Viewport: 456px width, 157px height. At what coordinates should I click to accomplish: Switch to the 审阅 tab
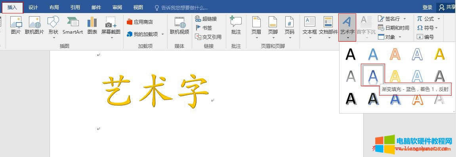117,8
